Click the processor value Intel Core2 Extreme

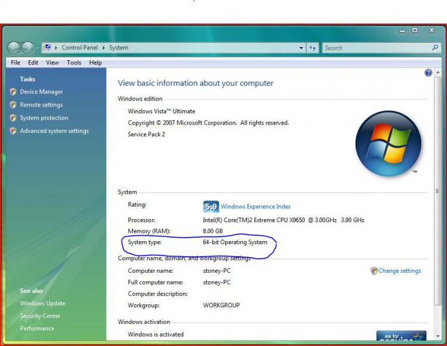(x=283, y=220)
